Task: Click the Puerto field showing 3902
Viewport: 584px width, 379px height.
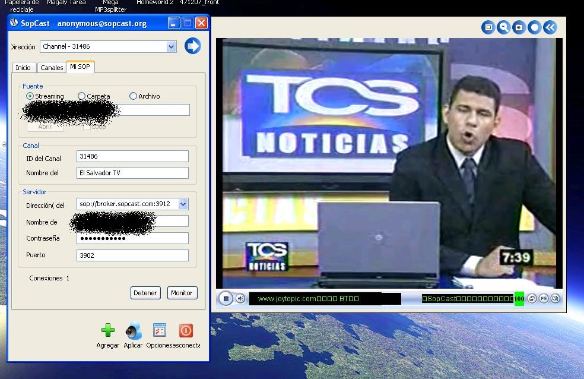Action: pos(132,255)
